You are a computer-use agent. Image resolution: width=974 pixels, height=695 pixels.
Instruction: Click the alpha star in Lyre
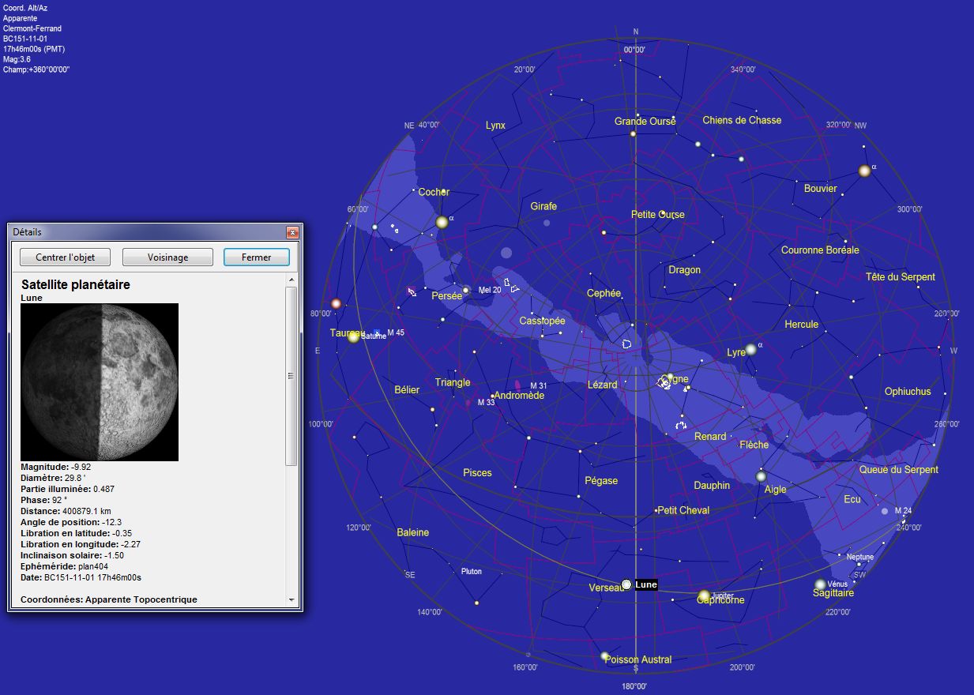pyautogui.click(x=750, y=349)
